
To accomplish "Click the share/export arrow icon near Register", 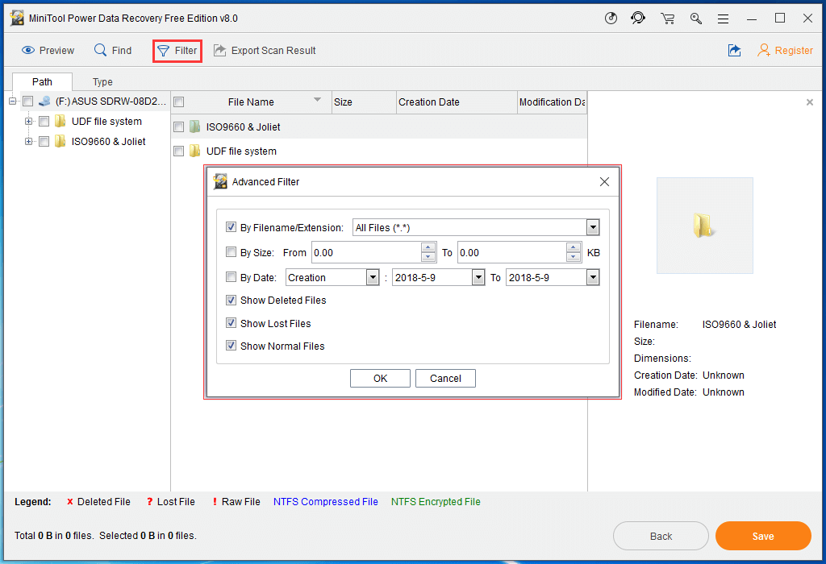I will click(x=734, y=50).
